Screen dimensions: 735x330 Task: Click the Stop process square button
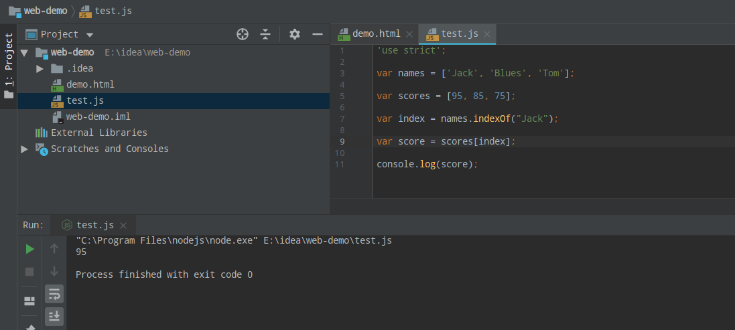point(29,272)
